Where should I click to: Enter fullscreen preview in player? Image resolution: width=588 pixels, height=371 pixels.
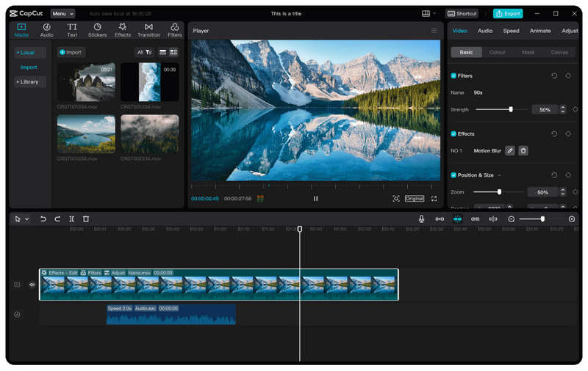[434, 199]
